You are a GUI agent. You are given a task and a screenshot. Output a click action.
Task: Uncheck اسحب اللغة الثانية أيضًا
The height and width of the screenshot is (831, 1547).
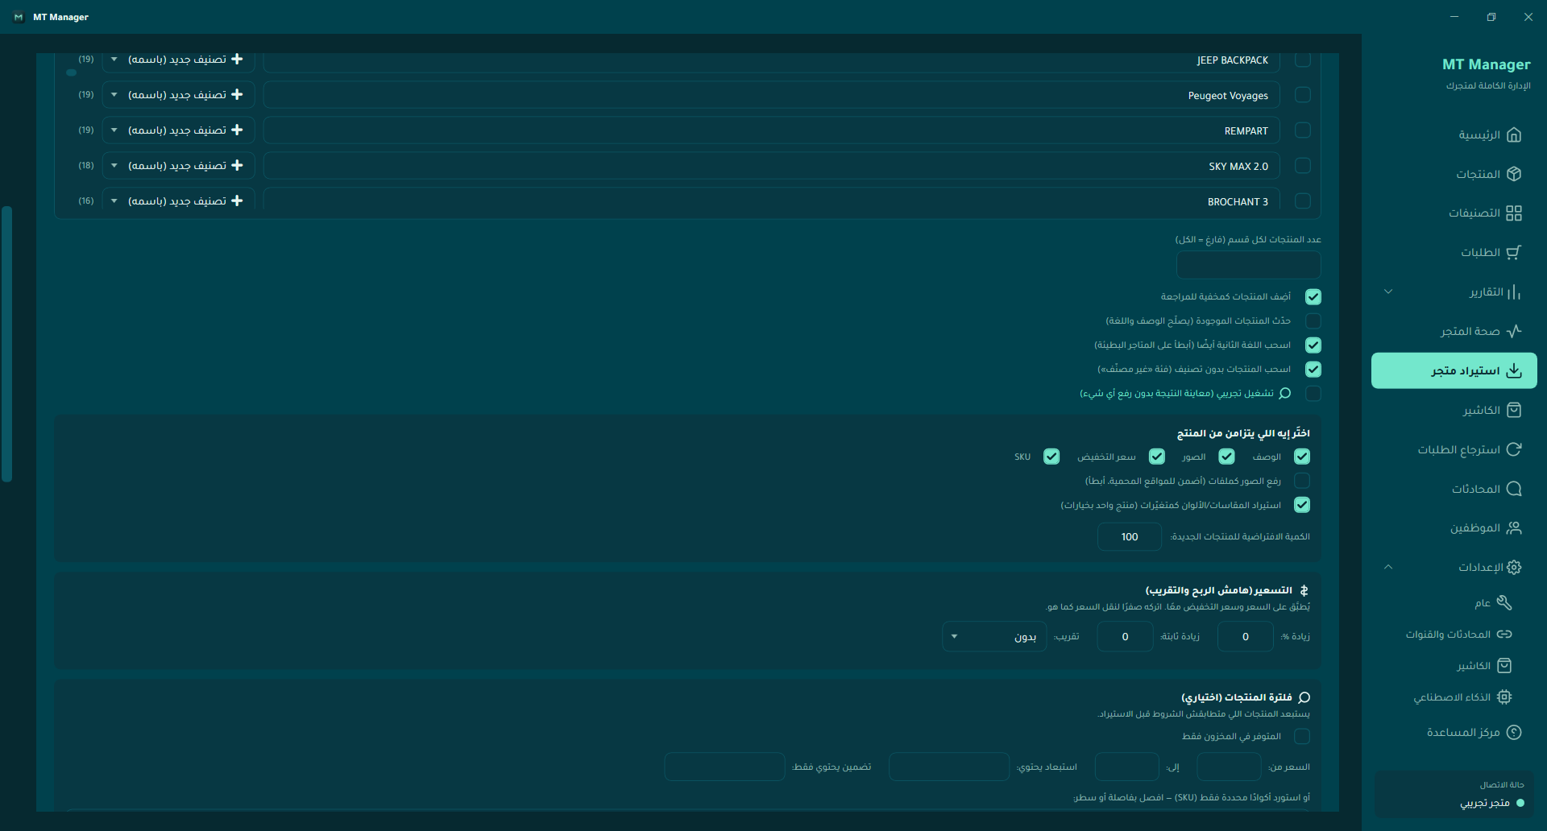click(1313, 345)
